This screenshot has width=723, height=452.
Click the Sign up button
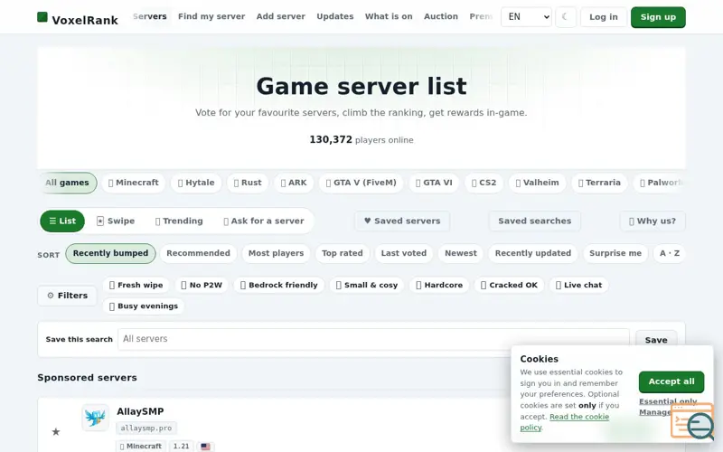click(658, 17)
